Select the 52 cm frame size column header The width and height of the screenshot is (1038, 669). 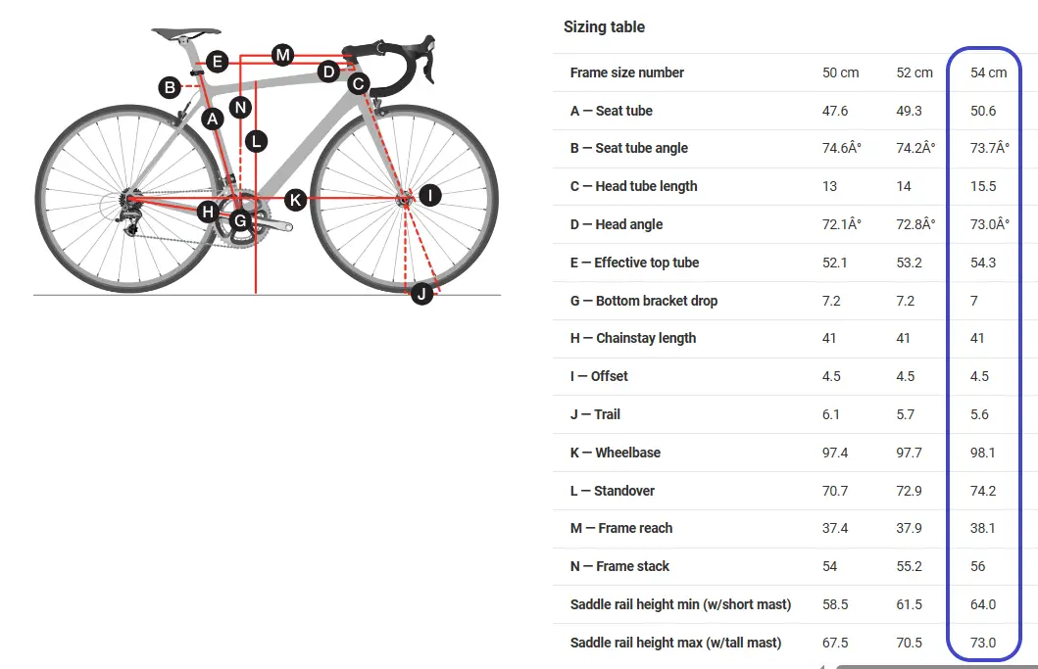pos(914,72)
